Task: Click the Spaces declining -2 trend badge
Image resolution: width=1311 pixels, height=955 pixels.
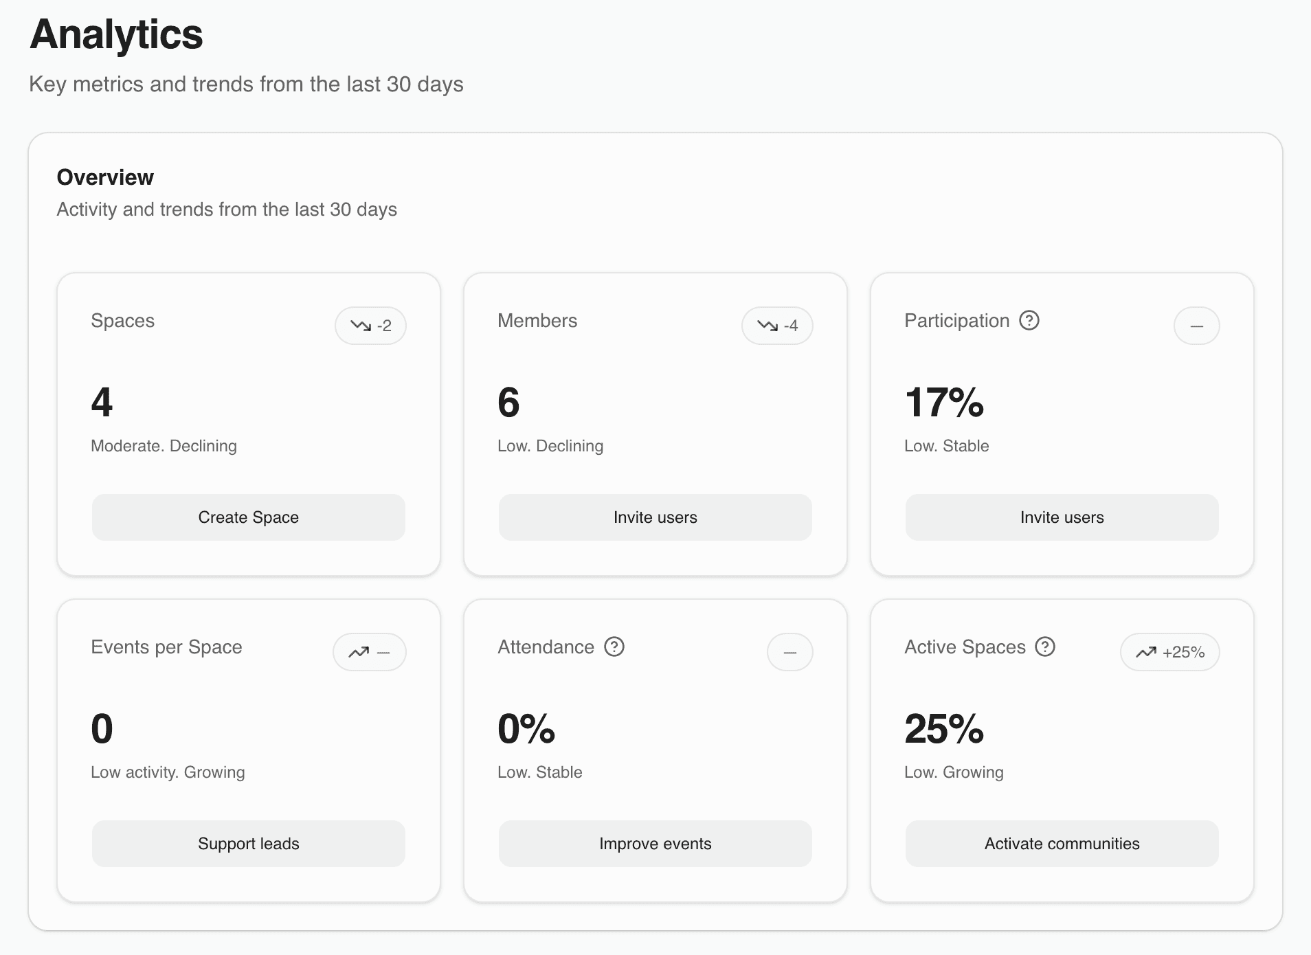Action: (370, 326)
